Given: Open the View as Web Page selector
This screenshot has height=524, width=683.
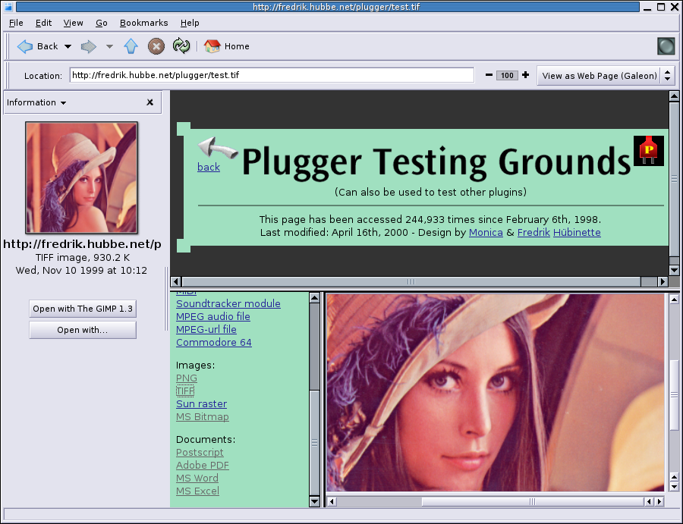Looking at the screenshot, I should pyautogui.click(x=605, y=76).
